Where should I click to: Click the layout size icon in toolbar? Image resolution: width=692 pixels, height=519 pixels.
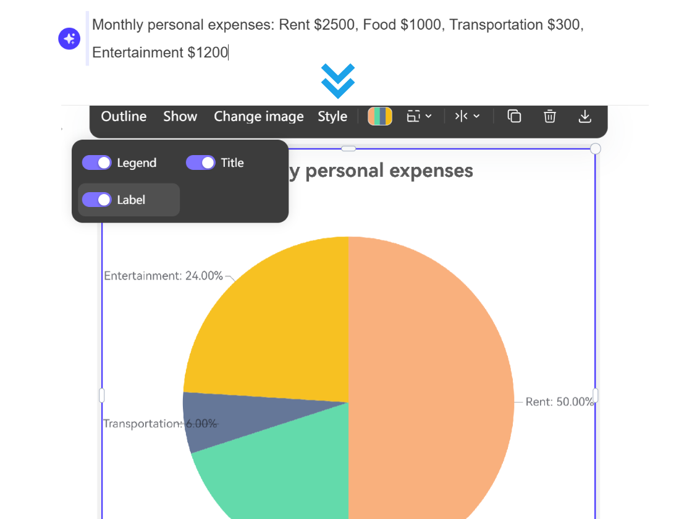pos(413,116)
